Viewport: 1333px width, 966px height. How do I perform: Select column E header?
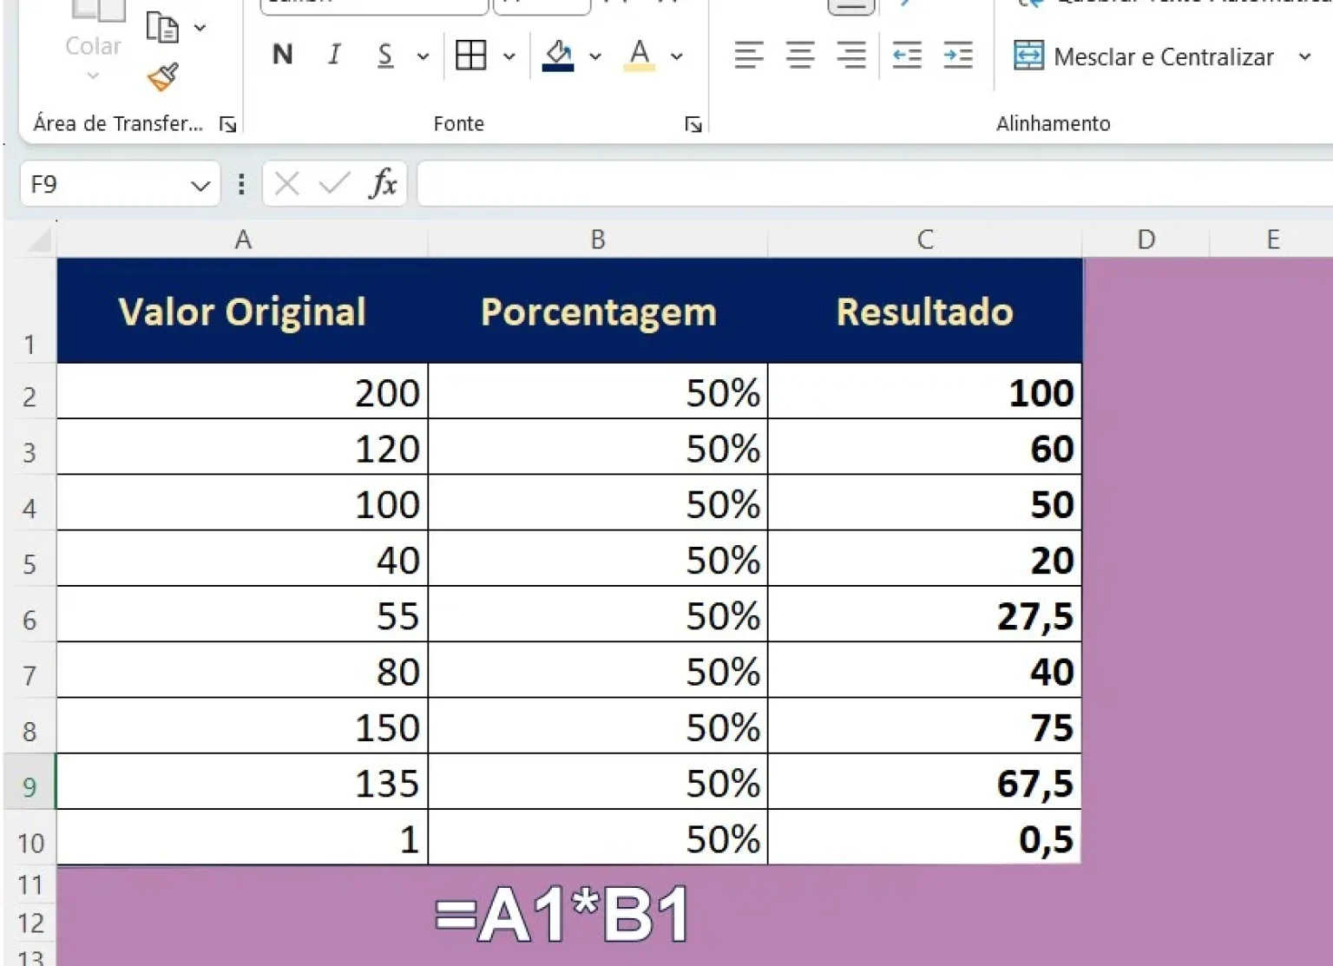point(1272,240)
